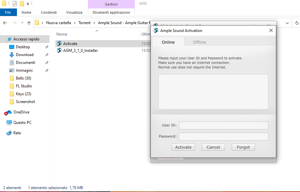Click the Download folder arrow icon in sidebar
This screenshot has width=300, height=192.
tap(12, 55)
